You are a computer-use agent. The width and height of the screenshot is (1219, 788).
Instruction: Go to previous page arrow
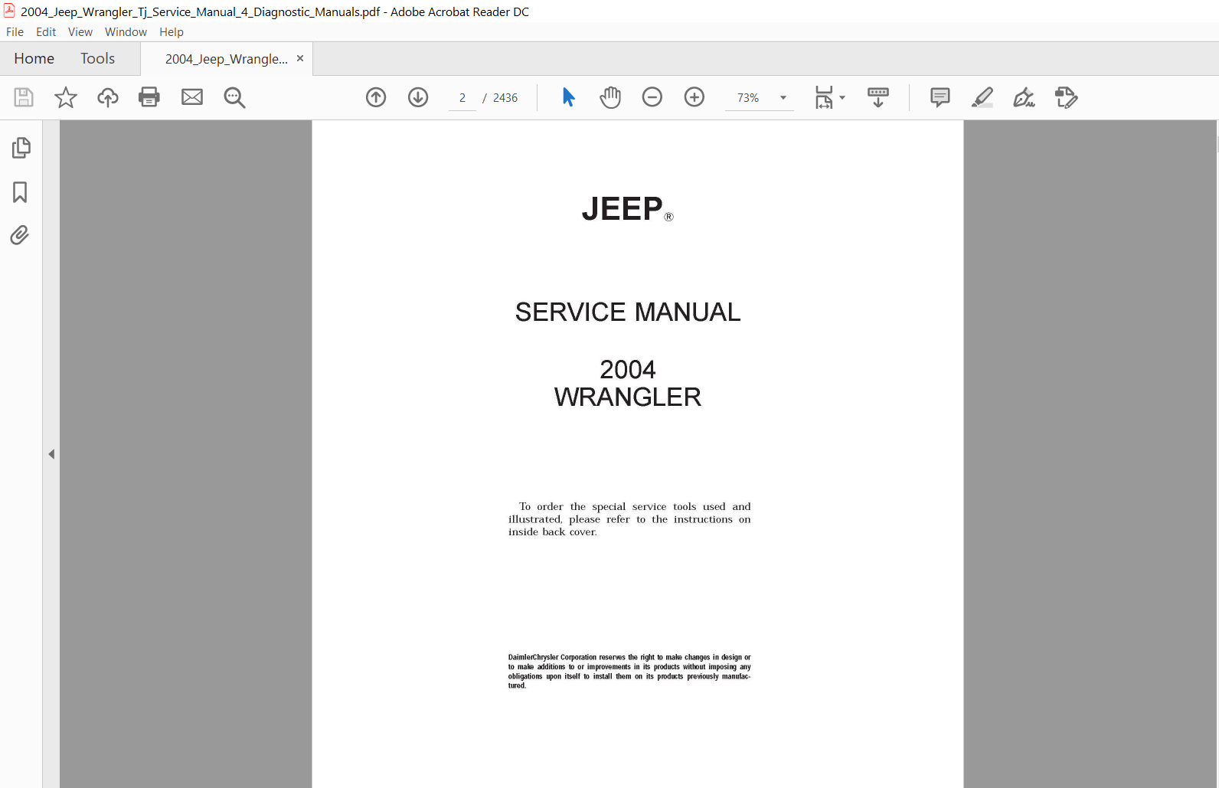(x=376, y=97)
